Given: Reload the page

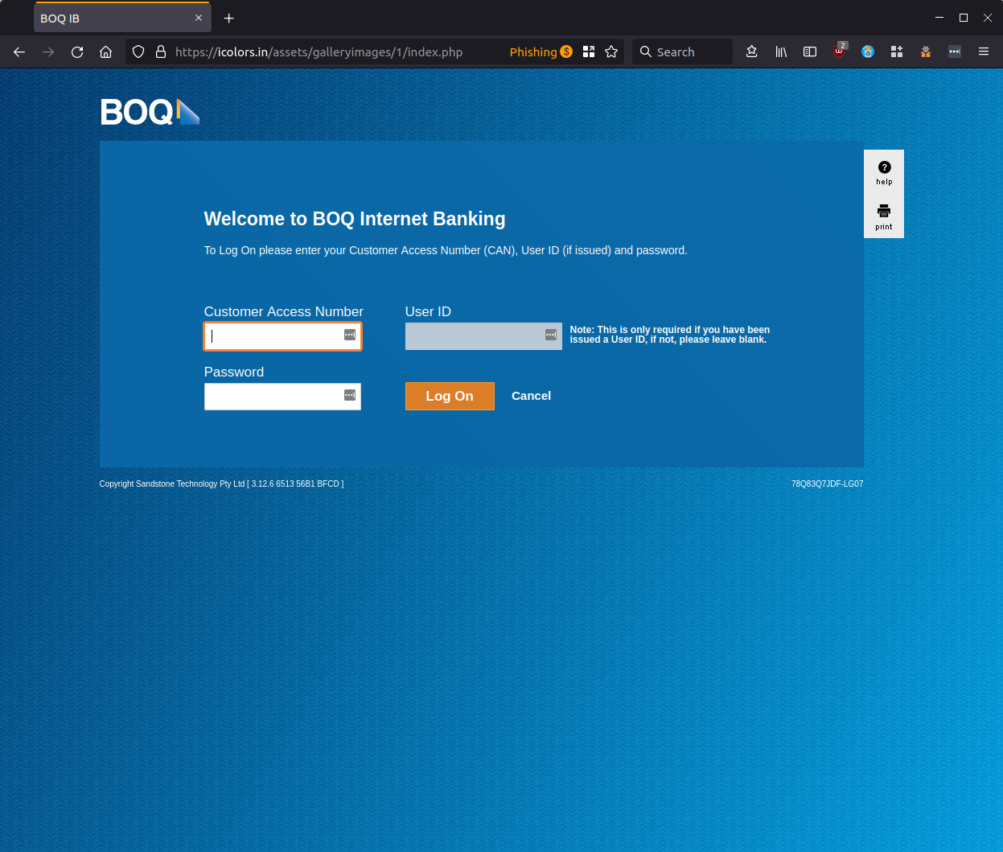Looking at the screenshot, I should coord(76,51).
